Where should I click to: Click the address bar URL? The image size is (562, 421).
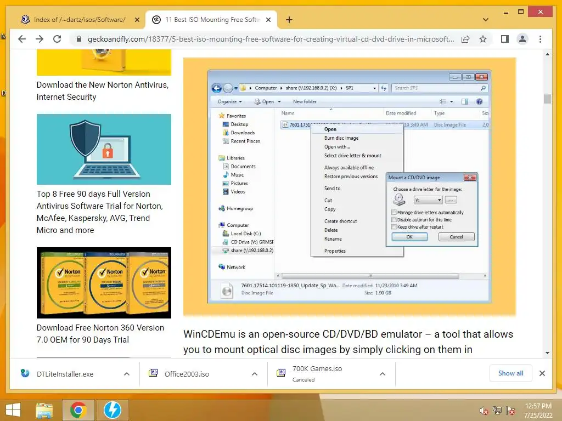[x=271, y=39]
